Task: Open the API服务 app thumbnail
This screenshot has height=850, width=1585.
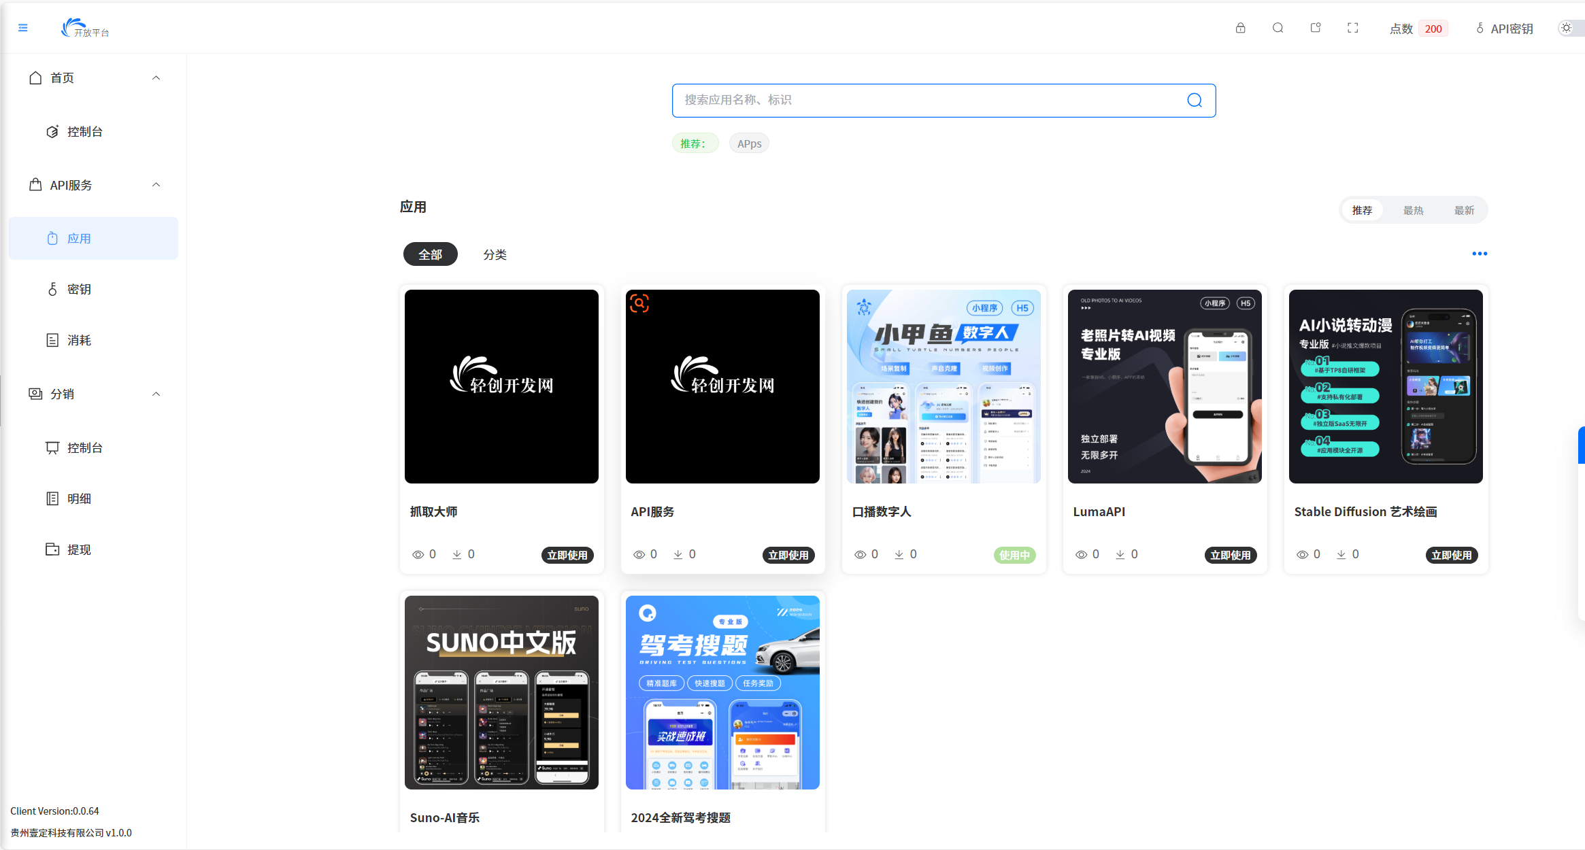Action: (722, 386)
